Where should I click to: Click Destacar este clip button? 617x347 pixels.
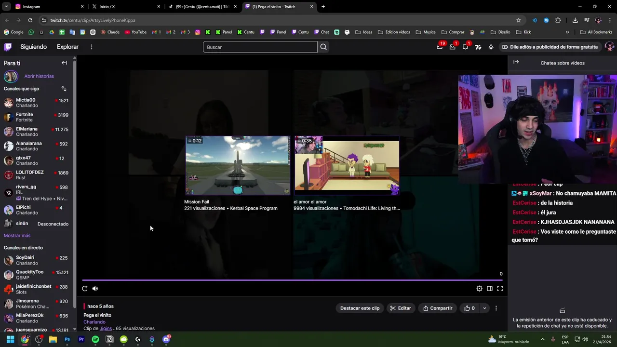(360, 308)
